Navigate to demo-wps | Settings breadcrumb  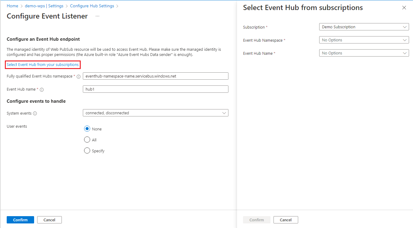(x=44, y=6)
